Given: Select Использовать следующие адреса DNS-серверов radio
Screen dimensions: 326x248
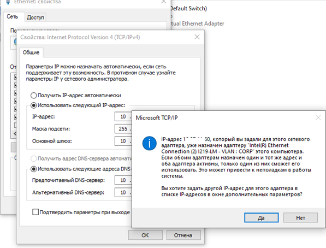Looking at the screenshot, I should click(x=33, y=169).
